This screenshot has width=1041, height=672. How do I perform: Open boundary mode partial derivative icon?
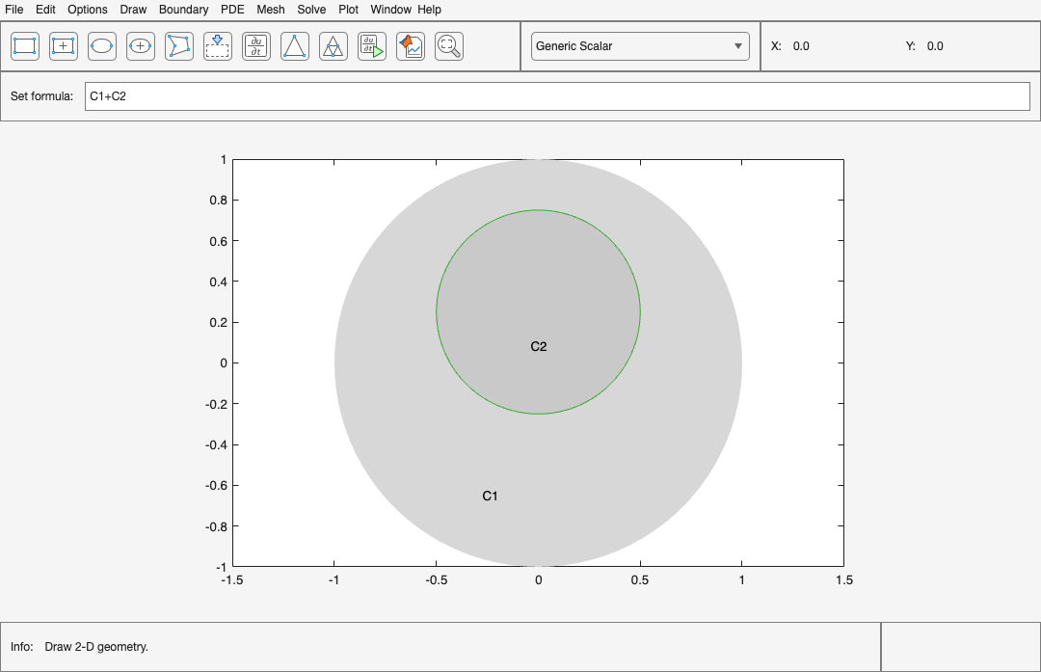point(256,46)
